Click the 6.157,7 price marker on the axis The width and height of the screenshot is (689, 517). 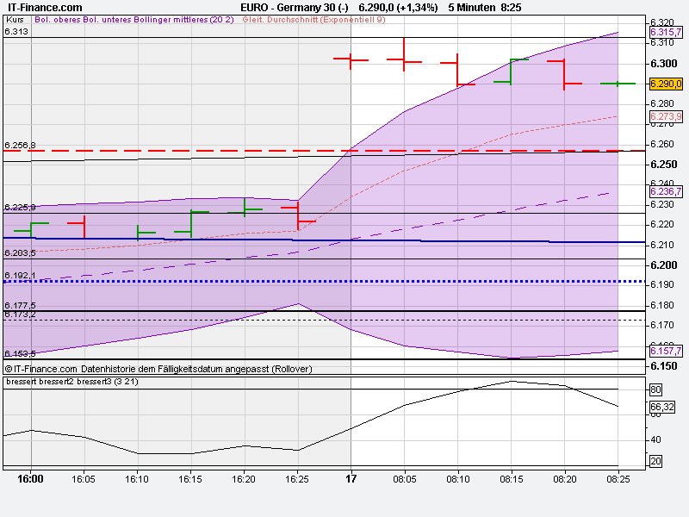pos(665,352)
